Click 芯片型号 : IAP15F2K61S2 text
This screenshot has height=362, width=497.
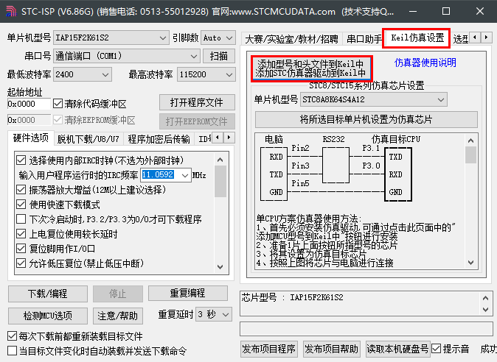[292, 297]
